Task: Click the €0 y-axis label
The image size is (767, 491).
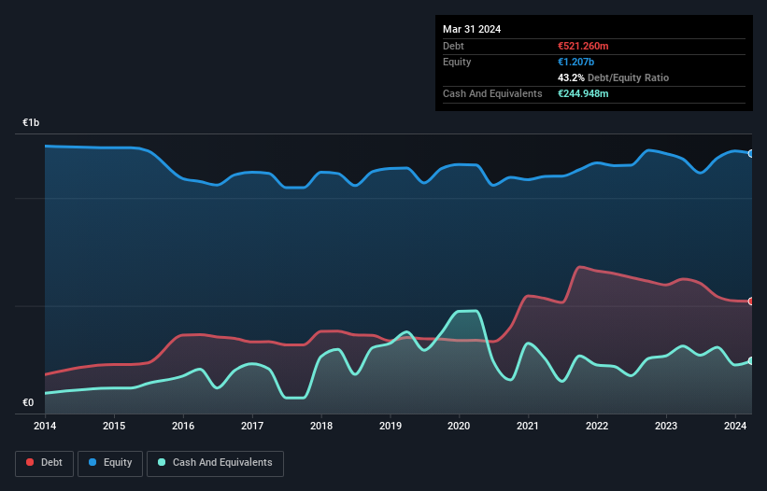Action: point(28,402)
